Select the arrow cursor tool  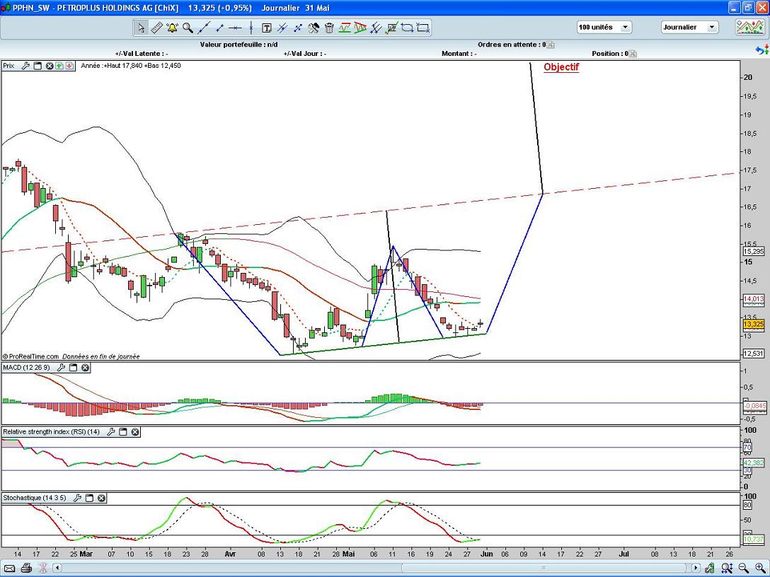point(141,28)
